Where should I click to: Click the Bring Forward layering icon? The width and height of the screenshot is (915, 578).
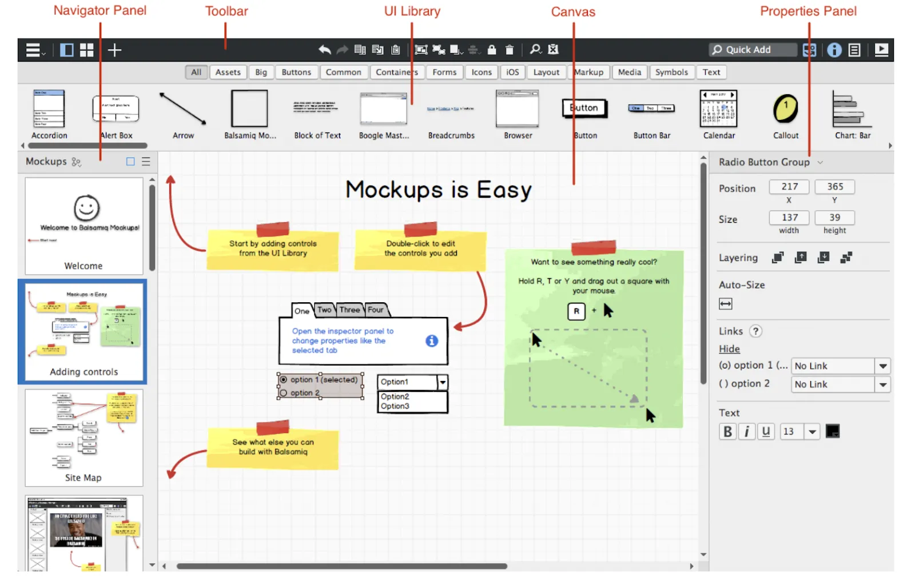point(800,258)
